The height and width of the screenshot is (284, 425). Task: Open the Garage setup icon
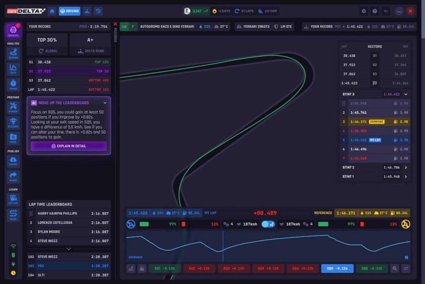[13, 107]
